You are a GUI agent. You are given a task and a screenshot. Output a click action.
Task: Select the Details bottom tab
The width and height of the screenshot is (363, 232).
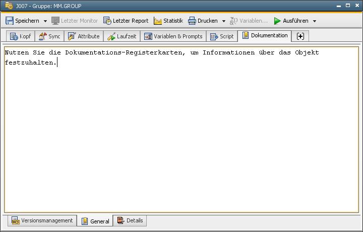[130, 220]
